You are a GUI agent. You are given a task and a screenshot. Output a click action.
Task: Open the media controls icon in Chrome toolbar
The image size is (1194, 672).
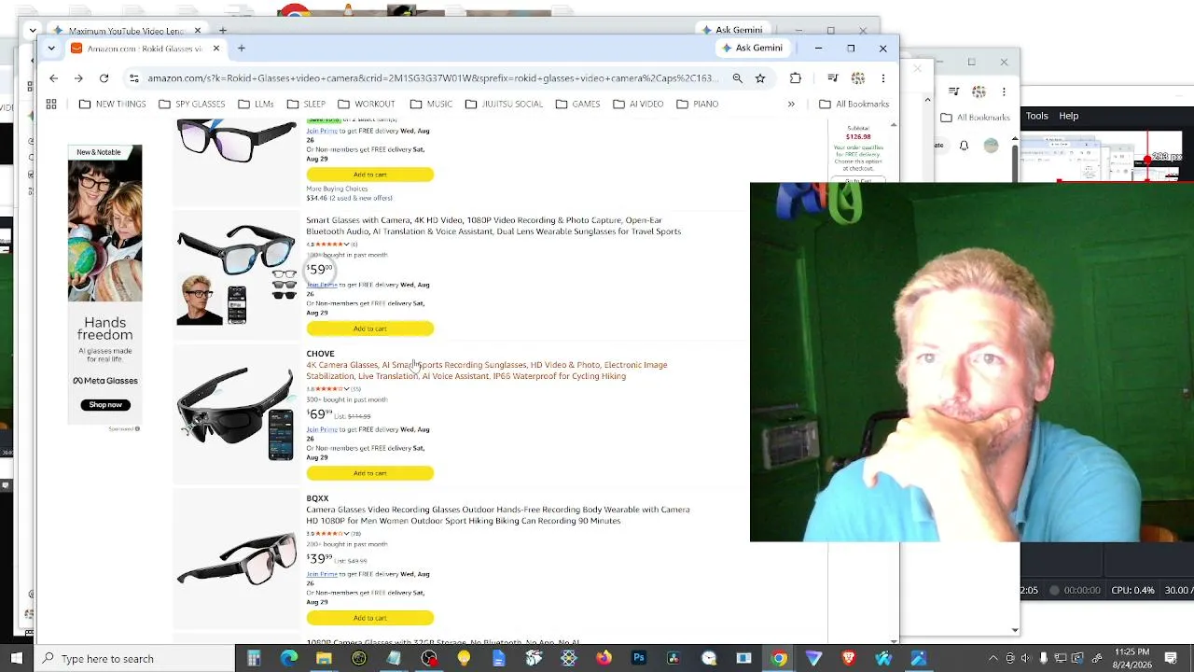(x=833, y=78)
